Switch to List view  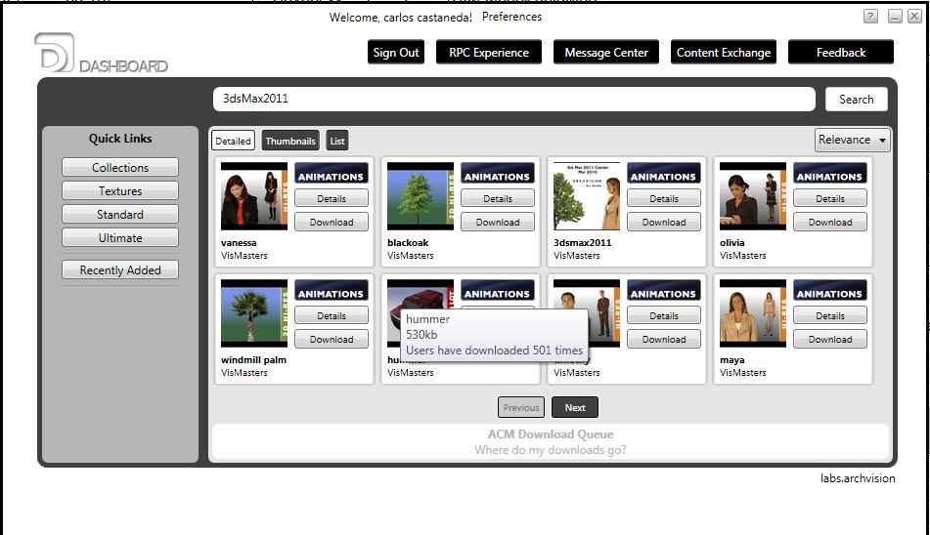[336, 141]
